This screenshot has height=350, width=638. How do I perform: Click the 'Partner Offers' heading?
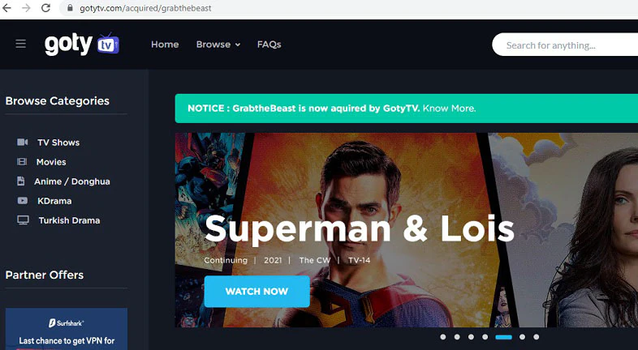click(x=45, y=275)
